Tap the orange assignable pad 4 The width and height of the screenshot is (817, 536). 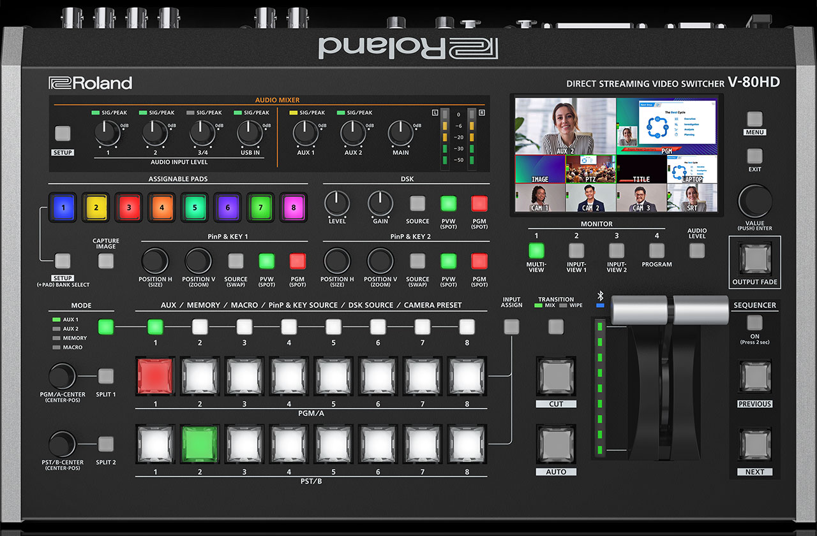(162, 207)
